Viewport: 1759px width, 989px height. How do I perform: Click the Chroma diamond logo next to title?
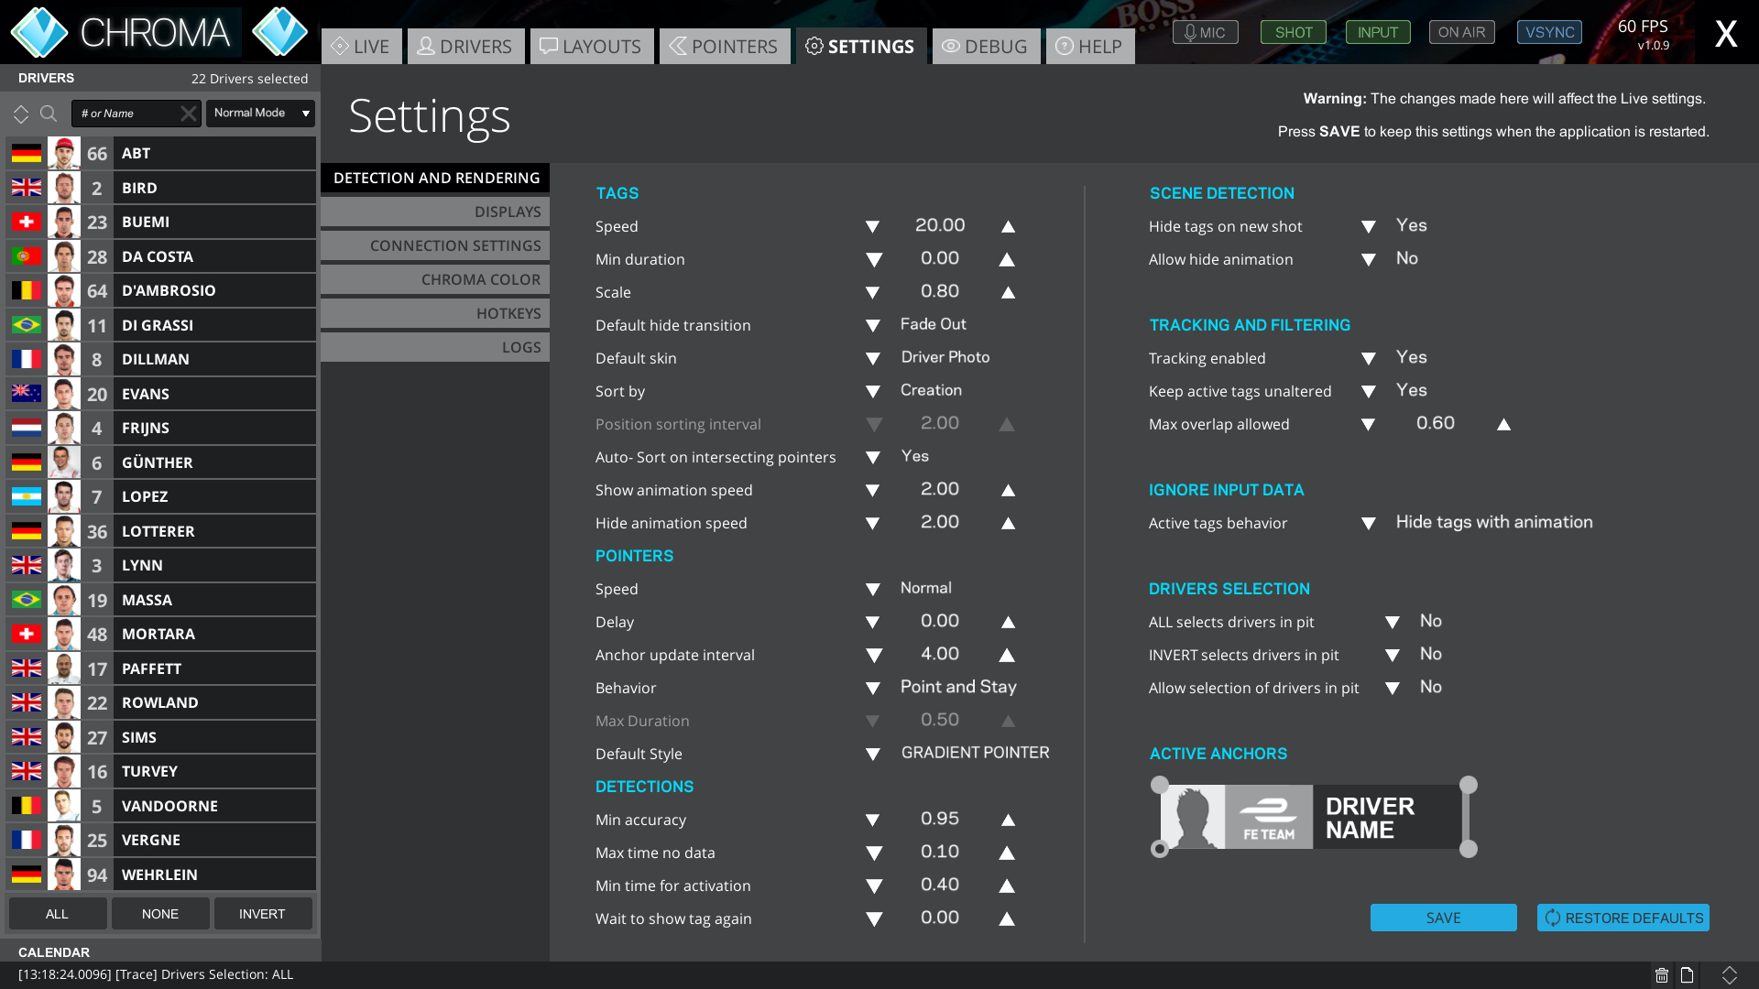click(279, 32)
